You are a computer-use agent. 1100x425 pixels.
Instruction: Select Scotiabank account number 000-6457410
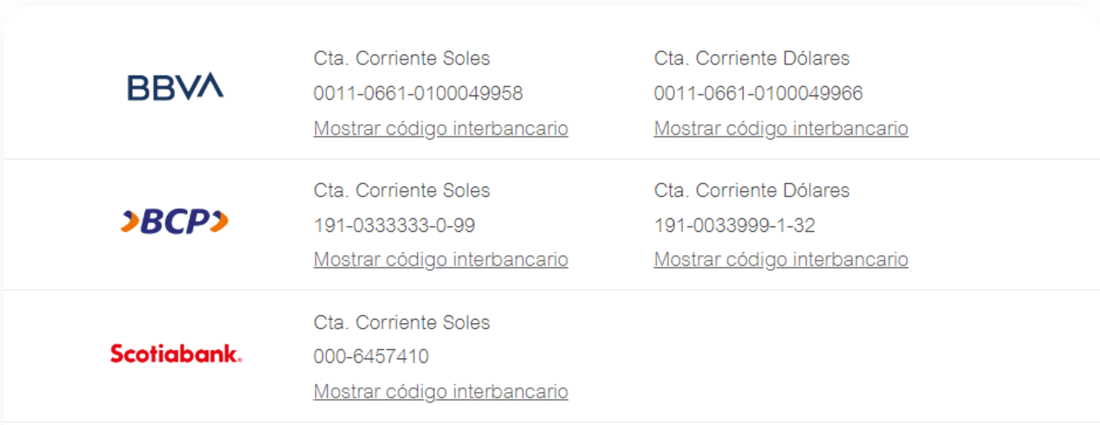tap(371, 356)
